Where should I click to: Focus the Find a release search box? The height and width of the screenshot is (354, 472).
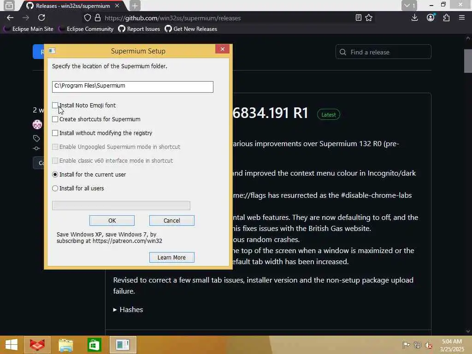(383, 52)
